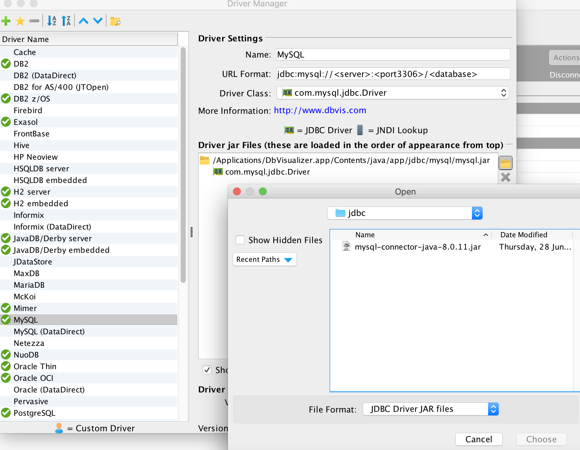Select H2 server driver
The image size is (580, 450).
(x=89, y=192)
